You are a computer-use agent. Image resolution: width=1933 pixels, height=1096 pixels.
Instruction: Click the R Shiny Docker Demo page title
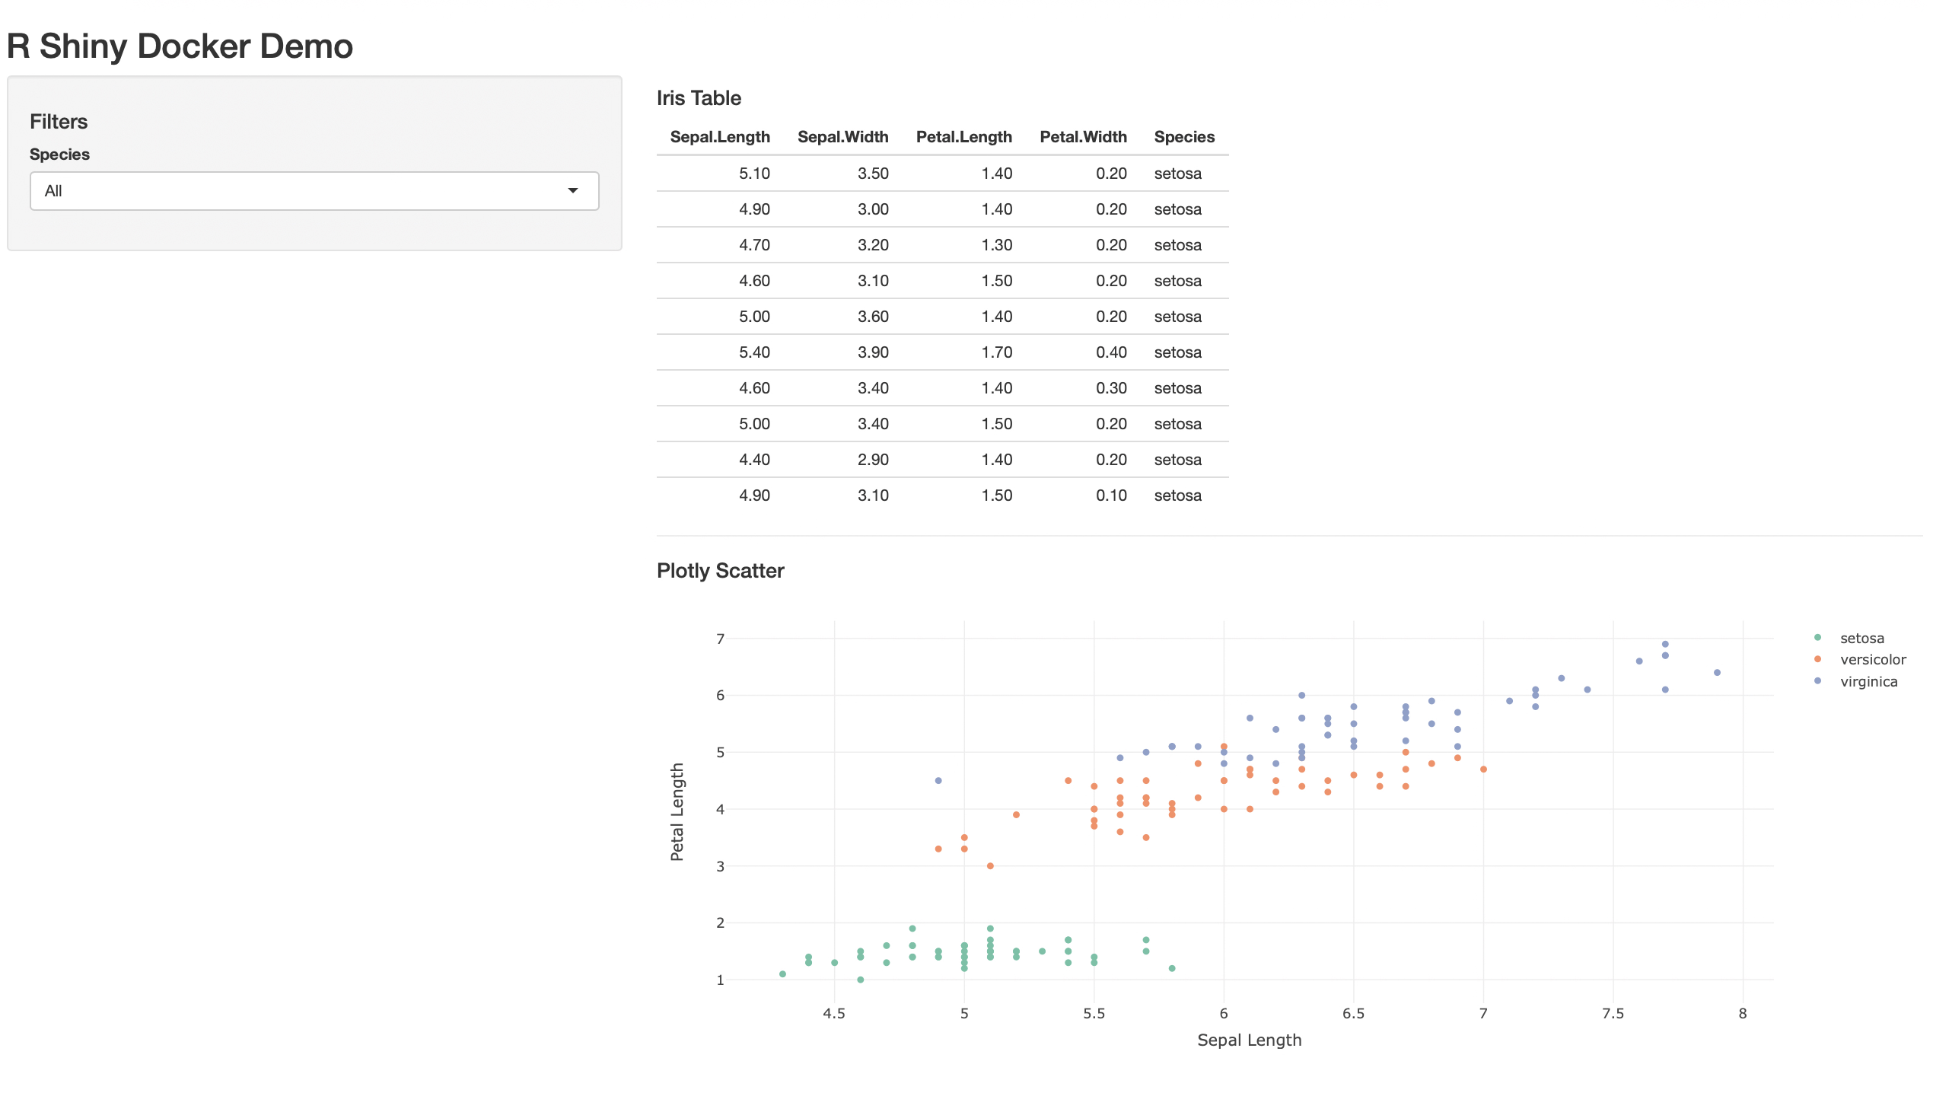pyautogui.click(x=180, y=46)
